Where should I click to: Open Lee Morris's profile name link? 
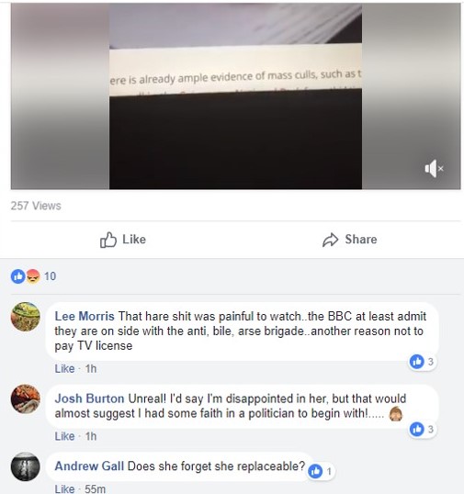(85, 316)
